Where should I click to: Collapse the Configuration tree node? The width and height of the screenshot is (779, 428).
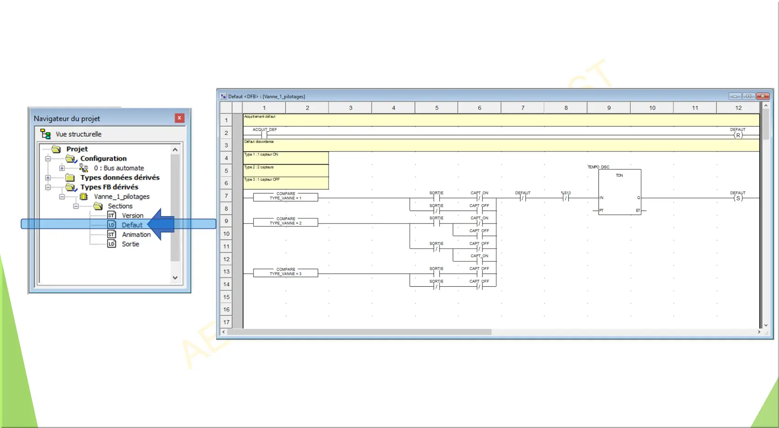pos(48,159)
